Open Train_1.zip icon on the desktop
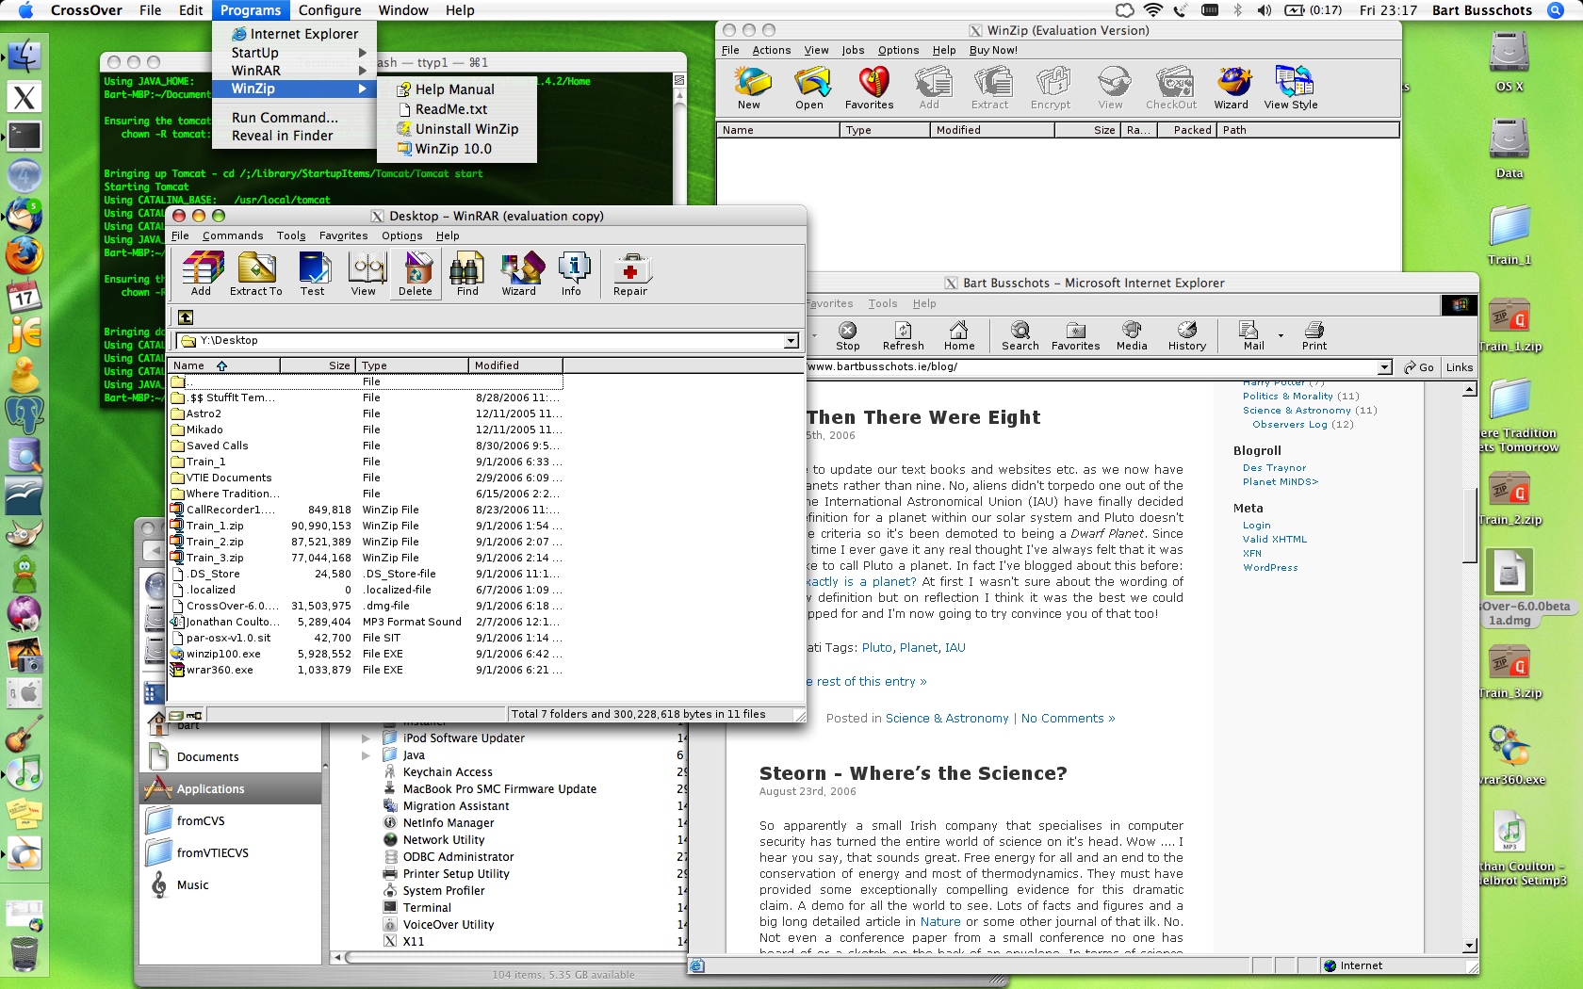The image size is (1583, 989). click(1510, 325)
